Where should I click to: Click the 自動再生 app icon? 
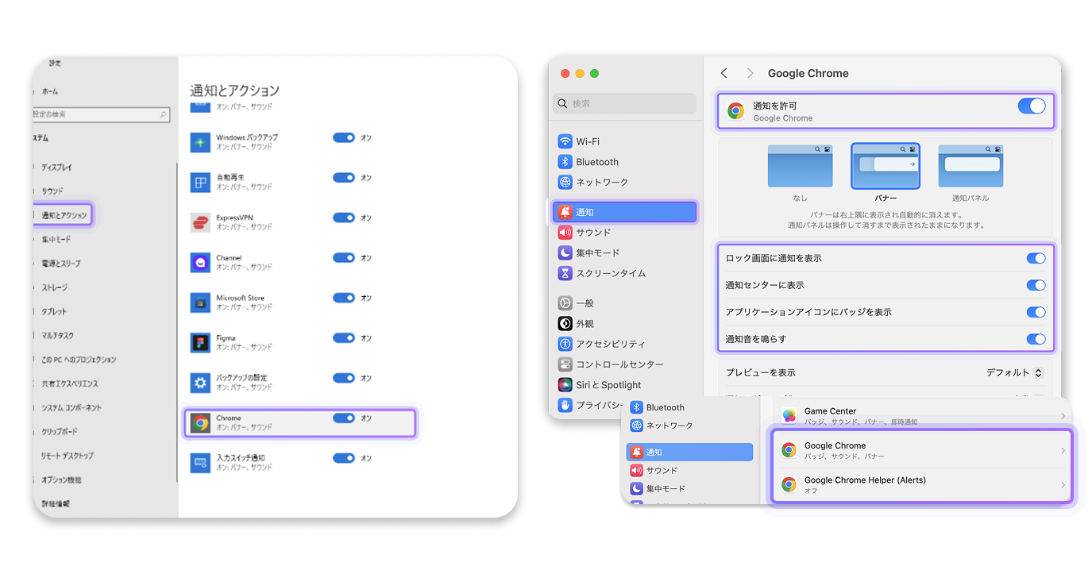200,183
